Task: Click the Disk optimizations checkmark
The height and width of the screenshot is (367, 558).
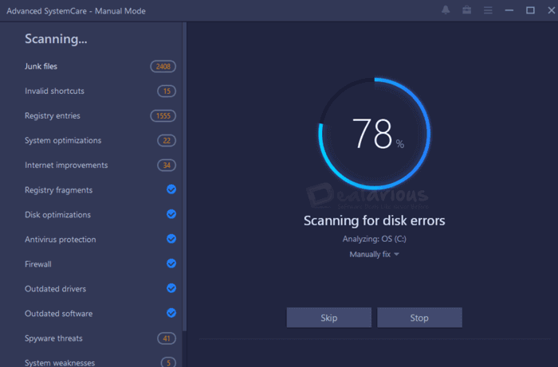Action: click(171, 214)
